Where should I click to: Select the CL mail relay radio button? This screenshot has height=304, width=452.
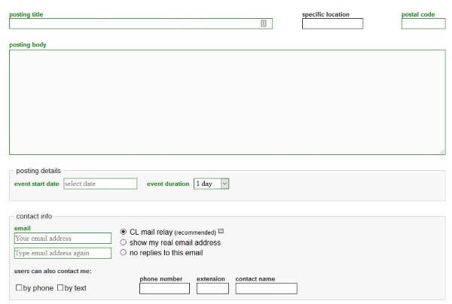(124, 232)
